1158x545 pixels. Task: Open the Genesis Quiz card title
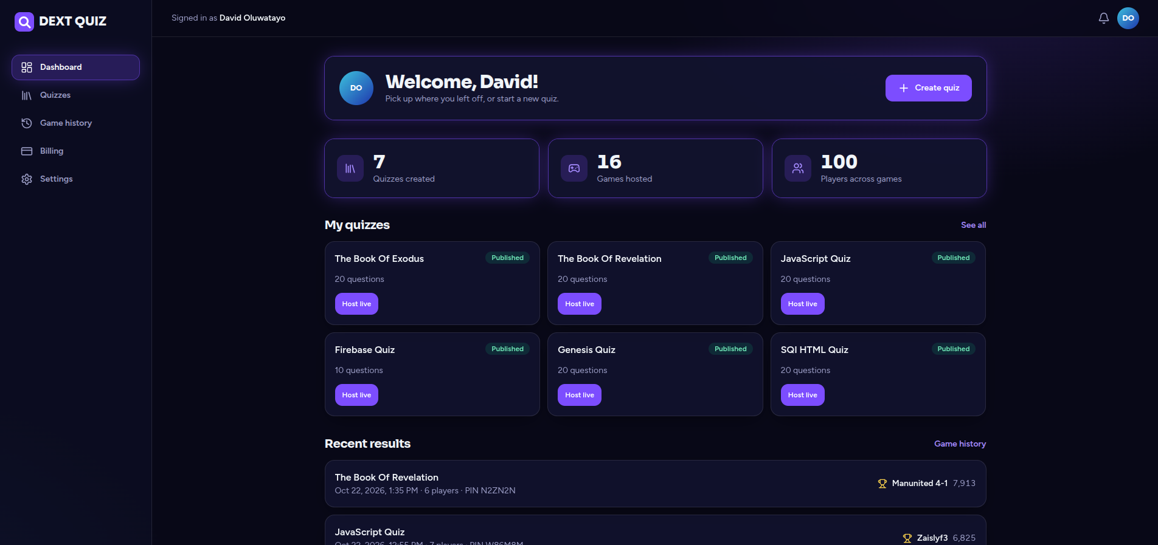pos(586,350)
